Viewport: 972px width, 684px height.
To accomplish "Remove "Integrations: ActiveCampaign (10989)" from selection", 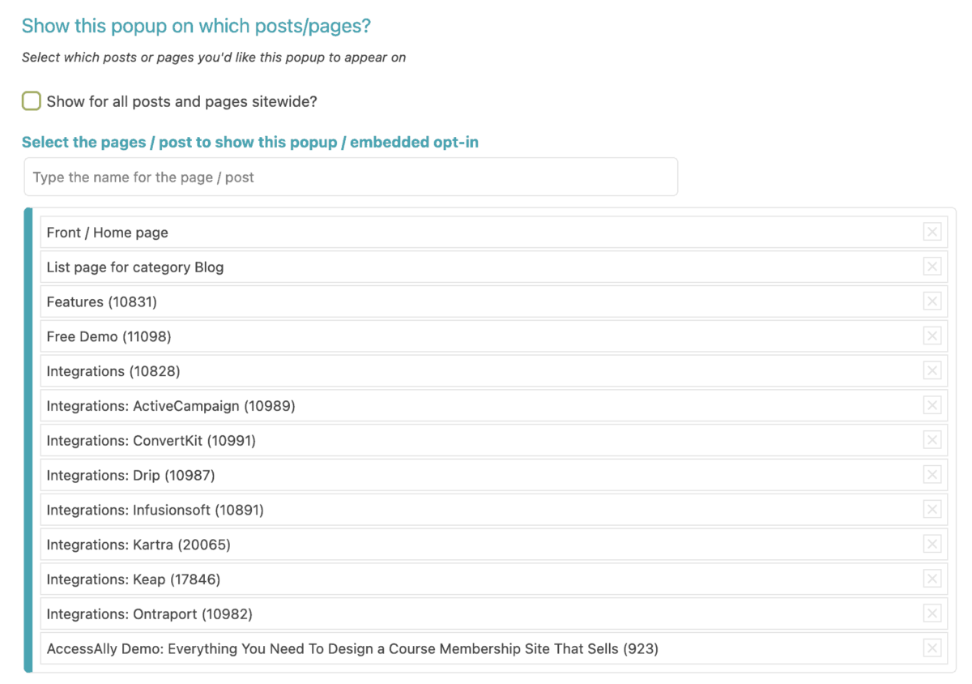I will (x=932, y=405).
